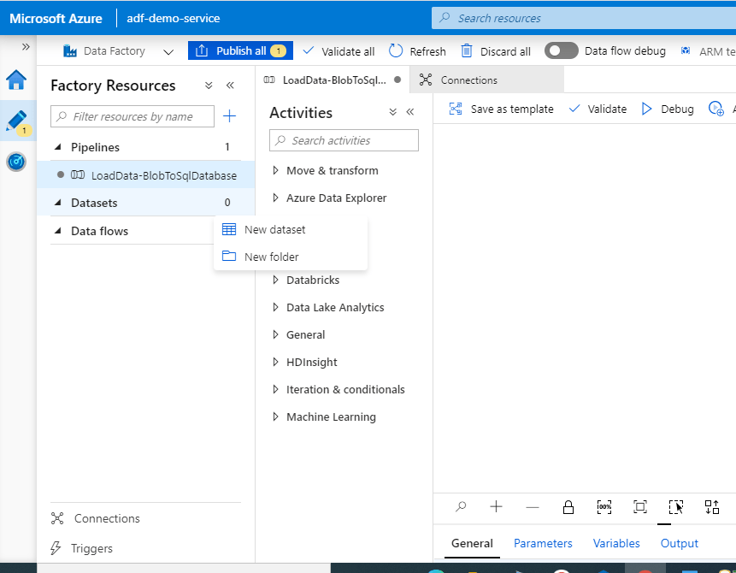Click the zoom to 100% icon
Image resolution: width=736 pixels, height=573 pixels.
point(604,507)
